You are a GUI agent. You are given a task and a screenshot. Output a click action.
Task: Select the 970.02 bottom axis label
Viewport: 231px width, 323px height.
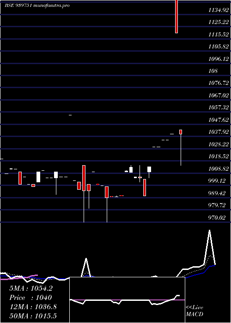pos(217,217)
